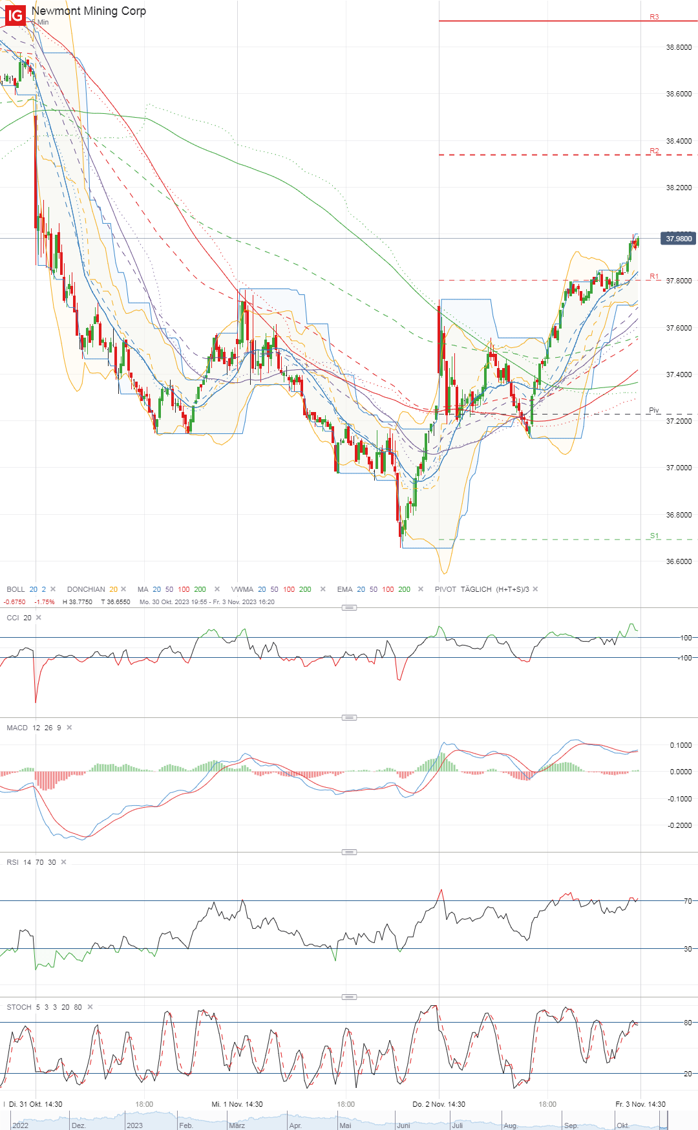Click the BOLL period value 20
The image size is (698, 1130).
34,589
